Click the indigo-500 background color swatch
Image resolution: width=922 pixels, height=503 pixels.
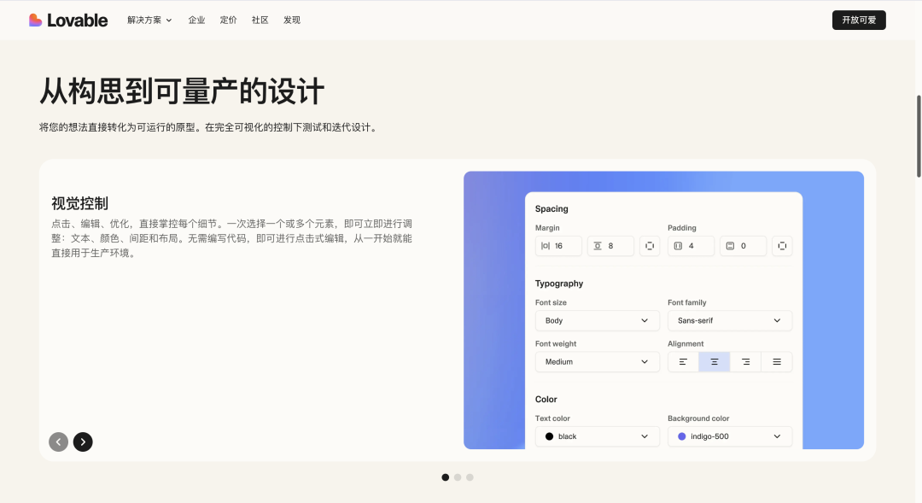[x=682, y=436]
